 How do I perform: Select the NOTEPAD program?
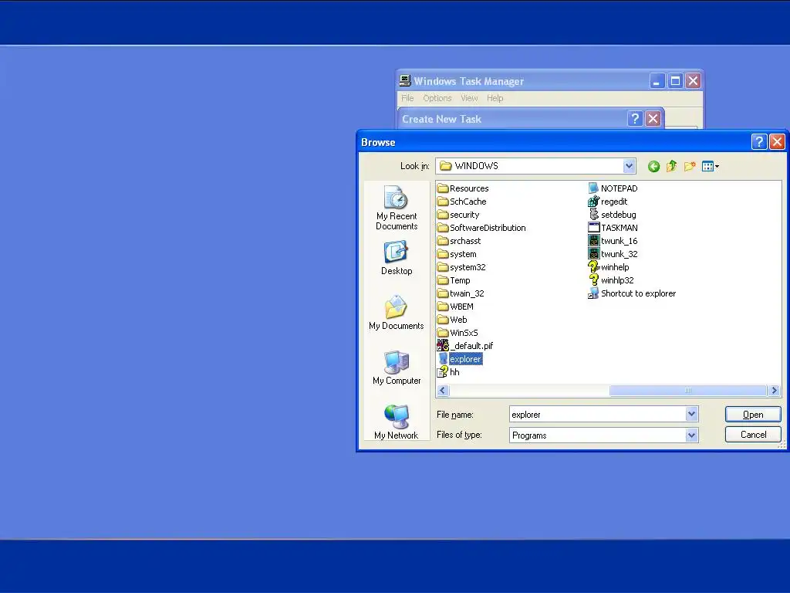point(613,188)
